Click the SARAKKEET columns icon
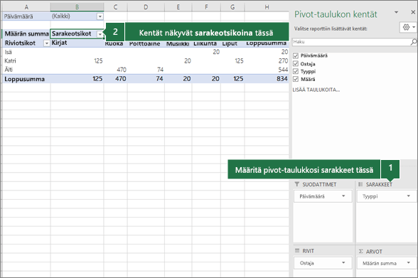 (360, 184)
